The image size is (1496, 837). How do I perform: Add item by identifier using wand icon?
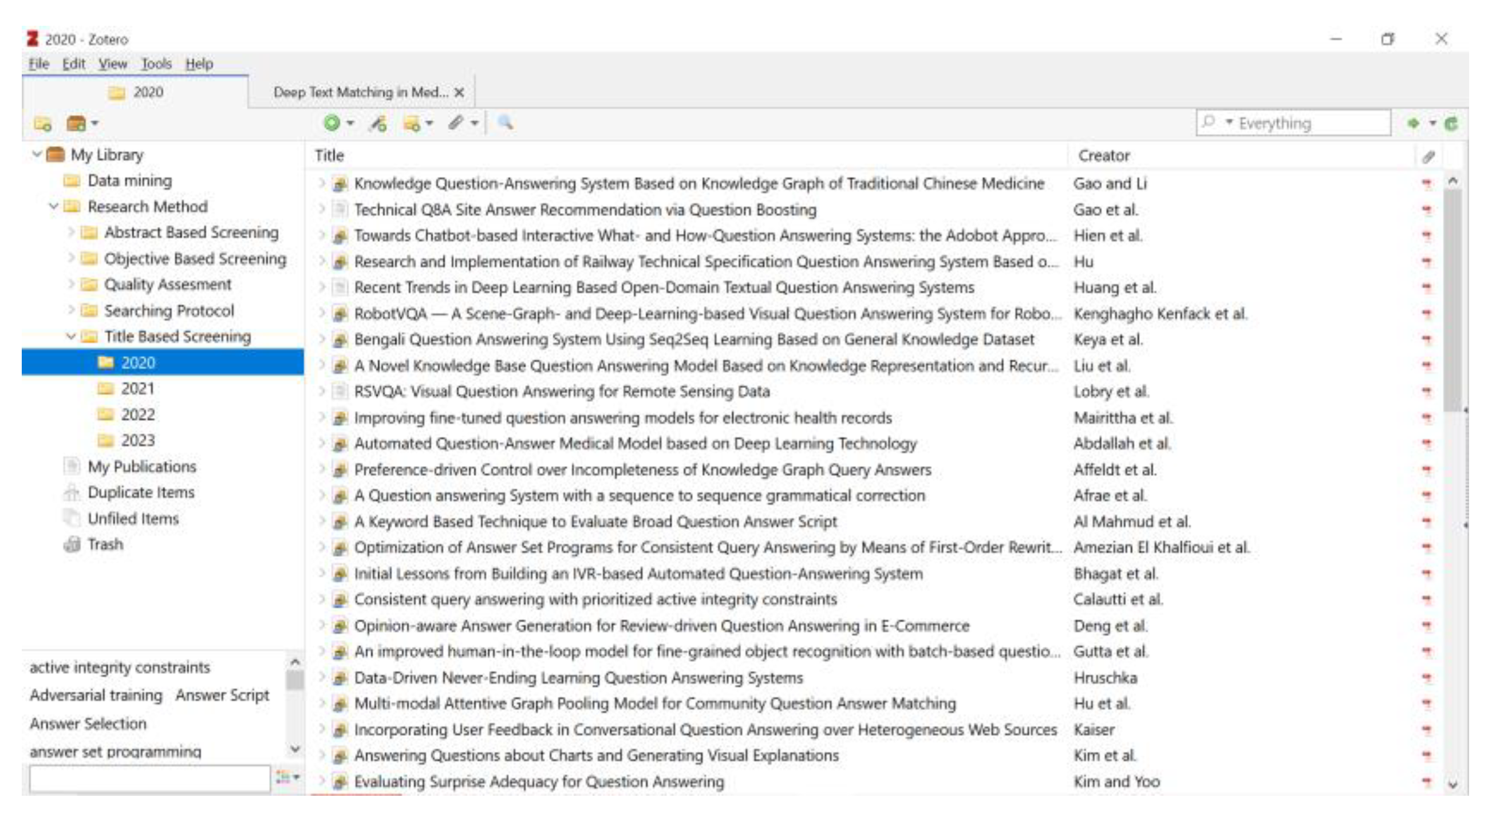point(380,124)
